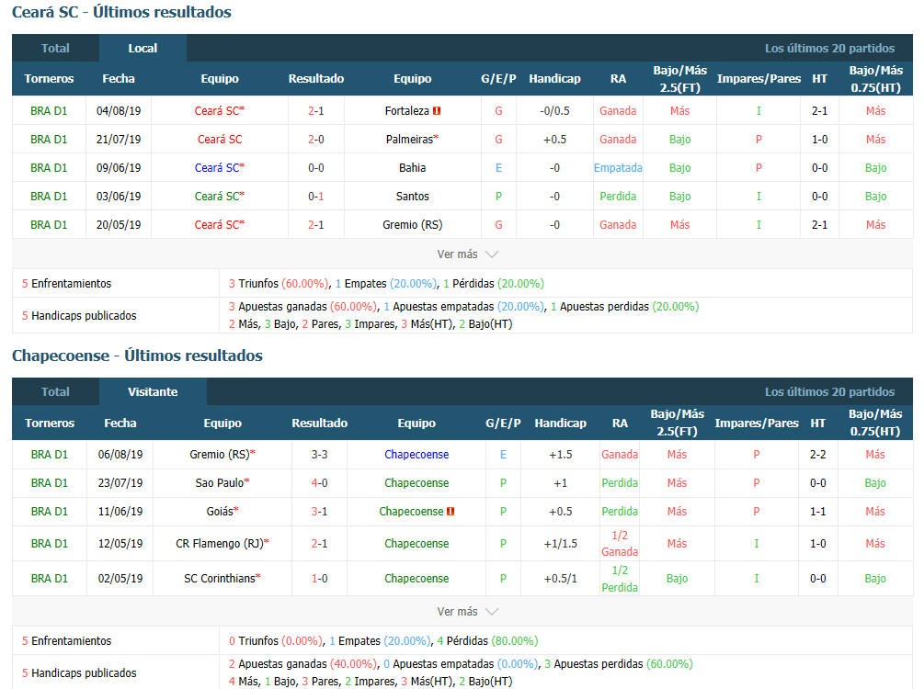Click the chevron icon next to Ceará SC Ver más
This screenshot has width=924, height=689.
492,254
